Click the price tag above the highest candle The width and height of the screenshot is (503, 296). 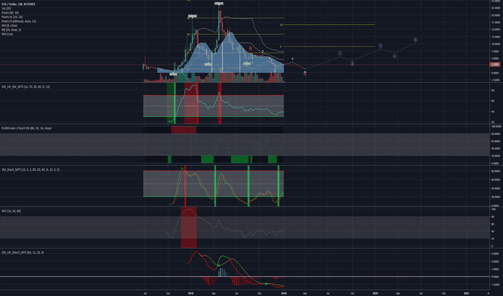pos(219,3)
